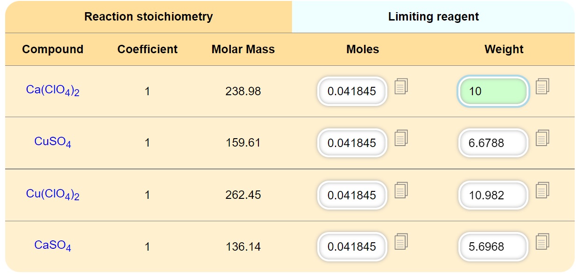Copy the Cu(ClO4)2 weight value
Screen dimensions: 578x274
point(542,190)
